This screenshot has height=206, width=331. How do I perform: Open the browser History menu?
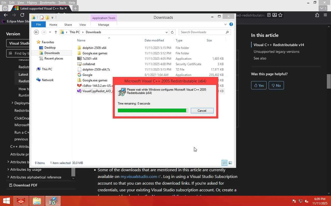pyautogui.click(x=32, y=3)
